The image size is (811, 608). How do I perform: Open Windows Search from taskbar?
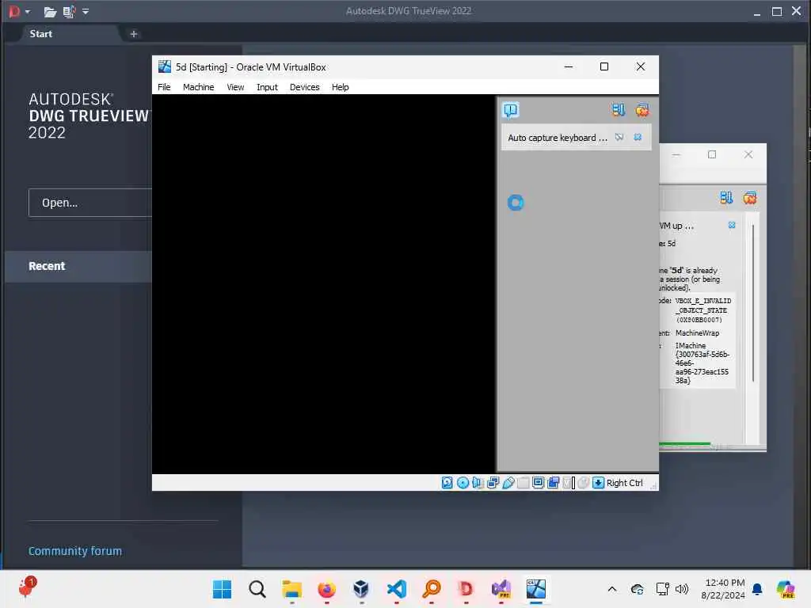(257, 589)
